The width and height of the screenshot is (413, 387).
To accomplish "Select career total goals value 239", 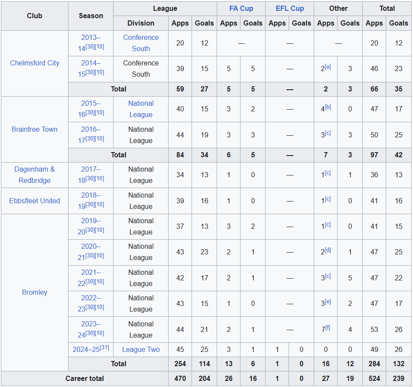I will (x=399, y=379).
